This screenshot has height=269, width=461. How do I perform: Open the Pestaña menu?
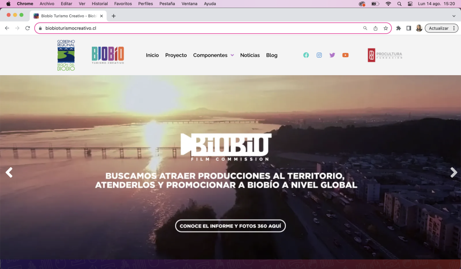[167, 4]
